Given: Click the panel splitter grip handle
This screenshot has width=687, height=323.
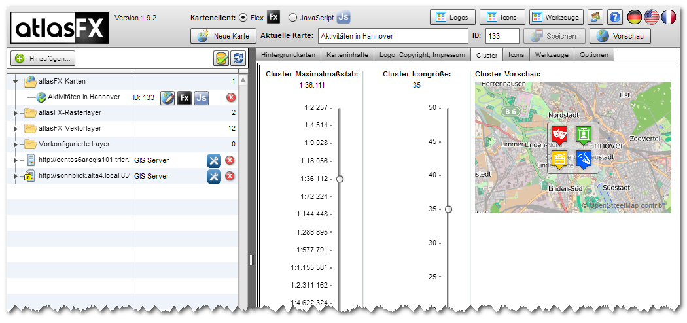Looking at the screenshot, I should (251, 260).
